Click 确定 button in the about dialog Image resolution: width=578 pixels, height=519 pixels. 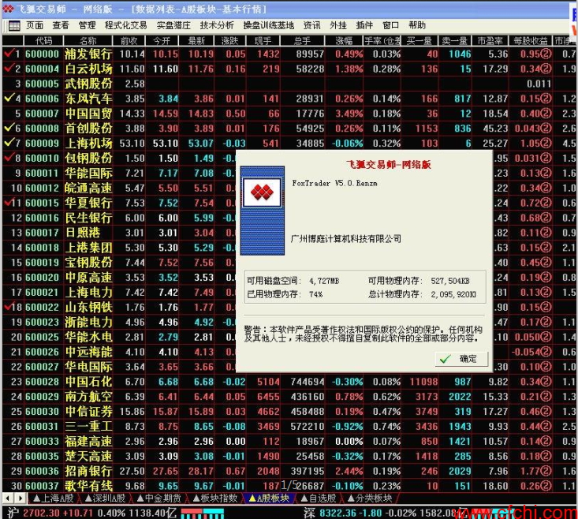pyautogui.click(x=461, y=359)
